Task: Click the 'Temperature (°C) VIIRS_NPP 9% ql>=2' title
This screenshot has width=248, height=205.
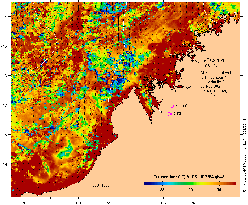Action: coord(189,177)
